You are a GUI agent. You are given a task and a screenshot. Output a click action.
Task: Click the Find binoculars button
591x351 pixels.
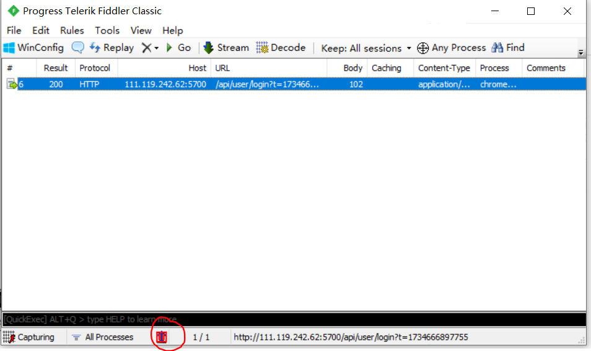(508, 48)
